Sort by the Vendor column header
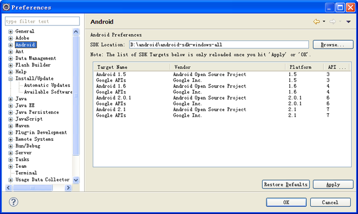This screenshot has height=214, width=358. pos(228,67)
